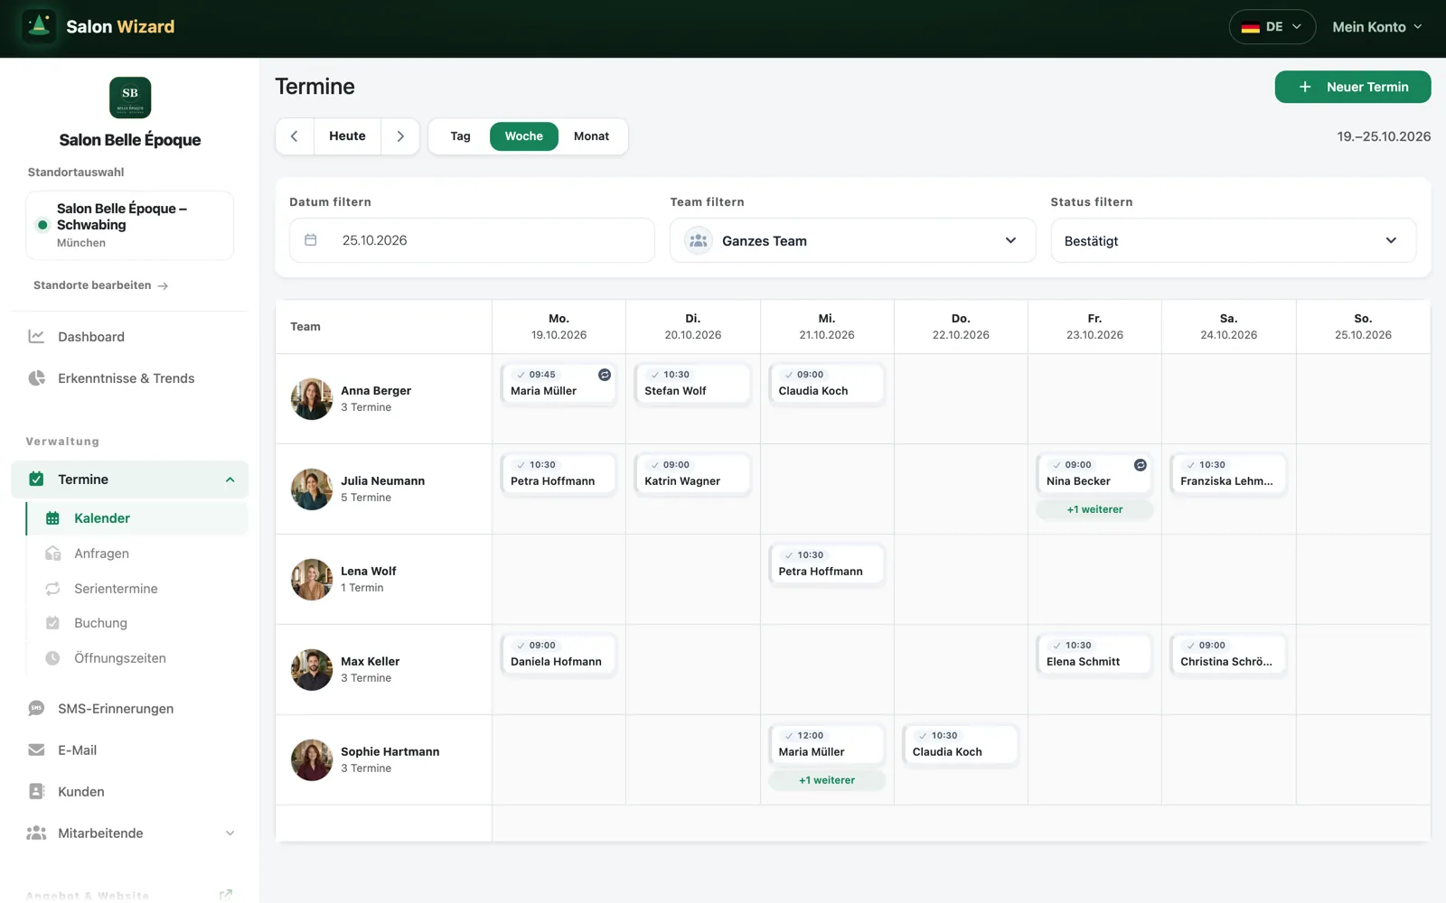Screen dimensions: 1446x903
Task: Click the Salon Belle Époque SB logo
Action: (130, 98)
